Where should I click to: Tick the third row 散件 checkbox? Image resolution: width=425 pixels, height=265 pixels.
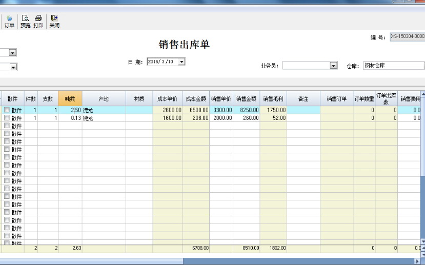[7, 126]
